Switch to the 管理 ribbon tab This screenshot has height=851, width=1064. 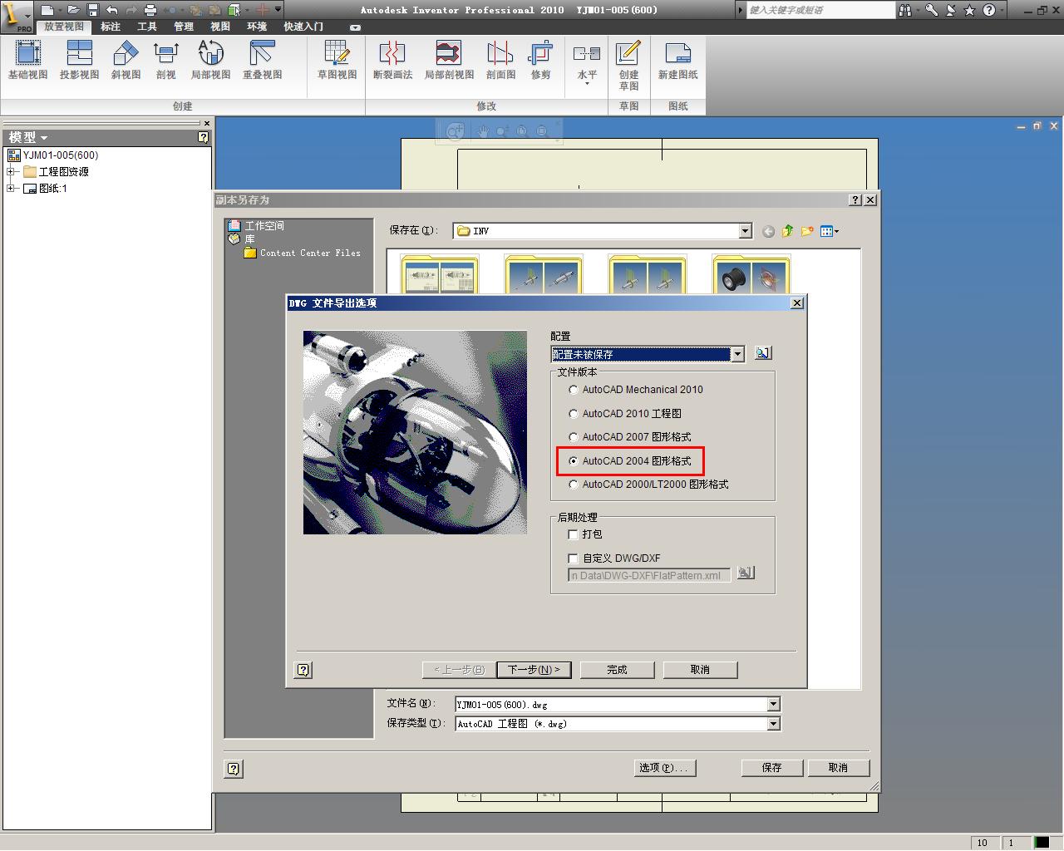[x=184, y=27]
